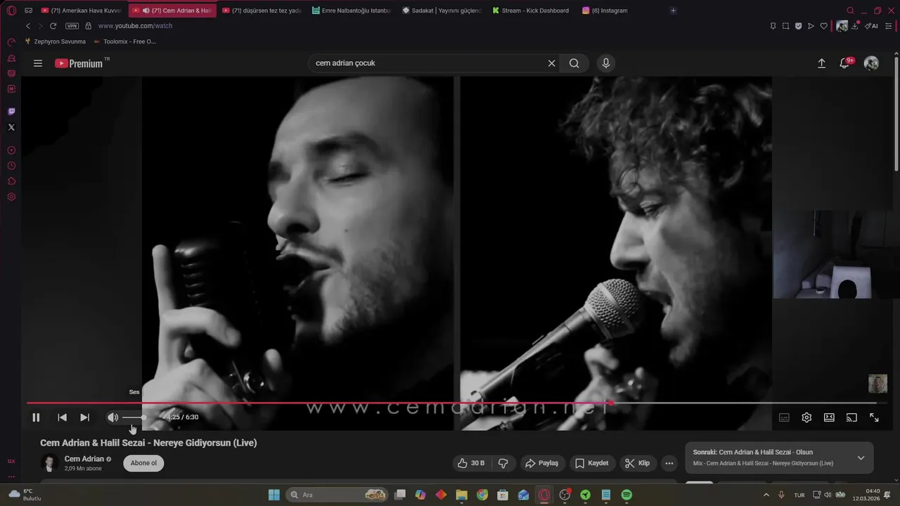This screenshot has height=506, width=900.
Task: Open X (Twitter) in Opera sidebar
Action: [11, 127]
